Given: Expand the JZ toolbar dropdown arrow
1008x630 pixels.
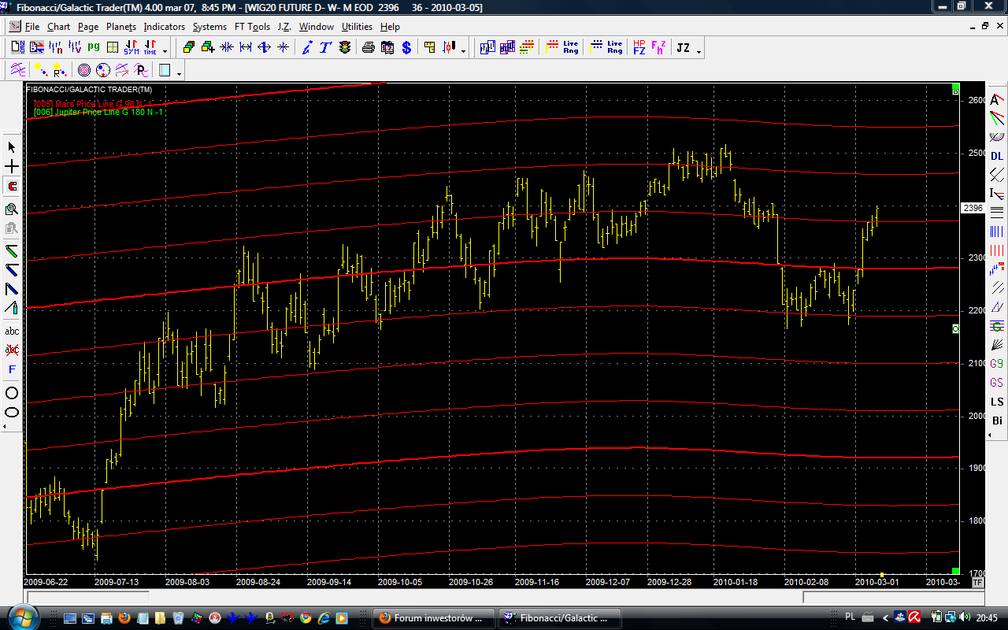Looking at the screenshot, I should 699,52.
